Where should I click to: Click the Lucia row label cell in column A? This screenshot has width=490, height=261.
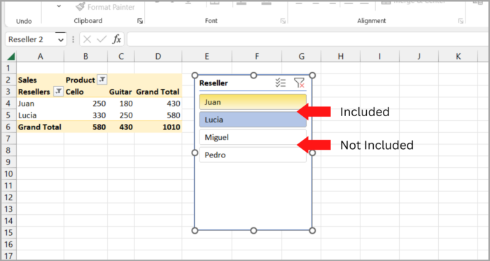pos(41,115)
